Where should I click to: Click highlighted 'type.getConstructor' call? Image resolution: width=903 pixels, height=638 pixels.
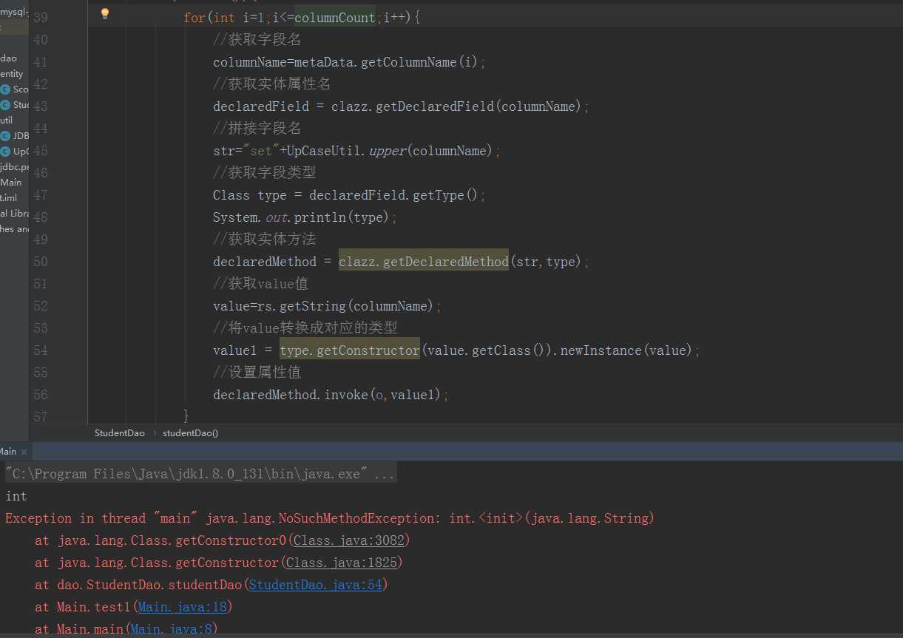tap(350, 350)
